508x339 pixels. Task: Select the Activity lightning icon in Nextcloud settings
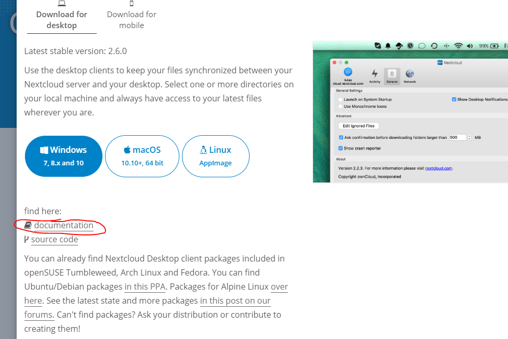(x=374, y=73)
